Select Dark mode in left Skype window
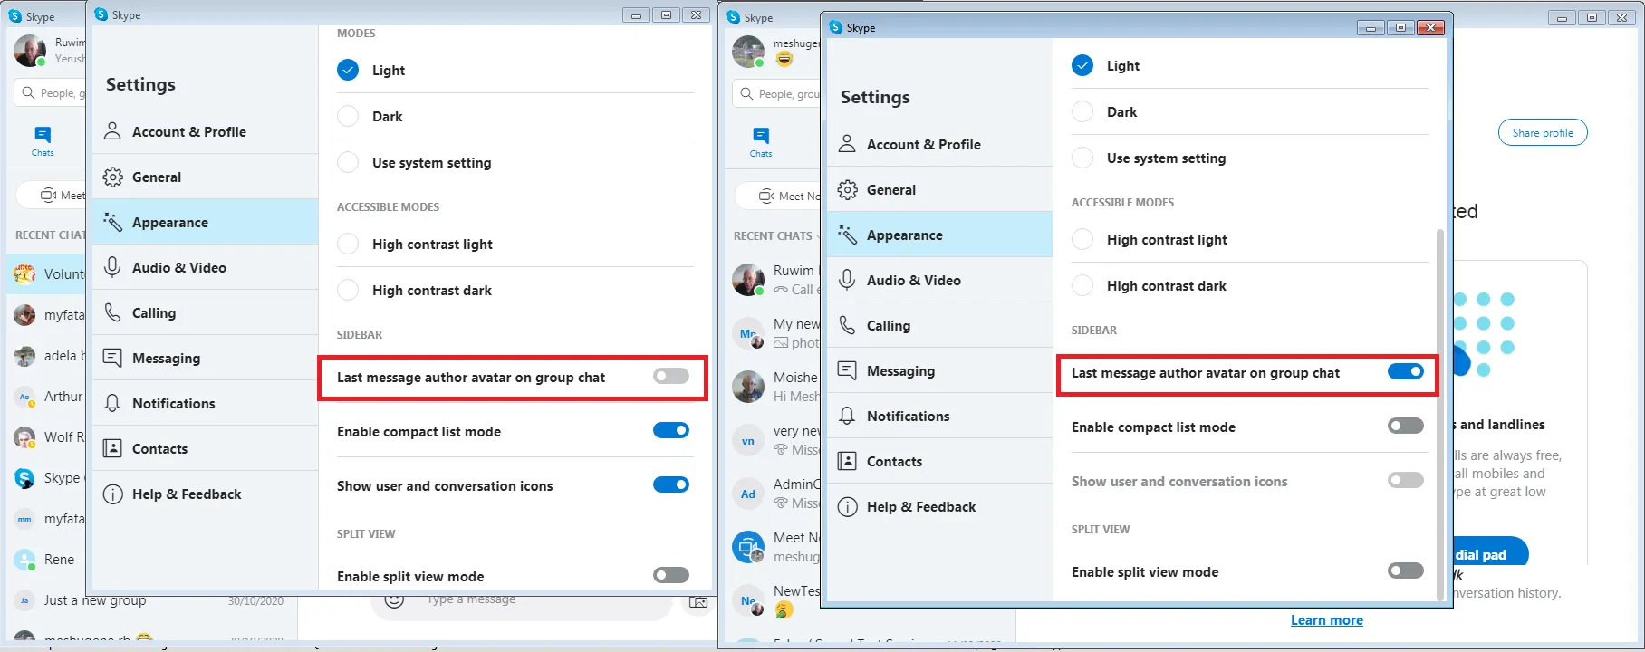 point(348,116)
